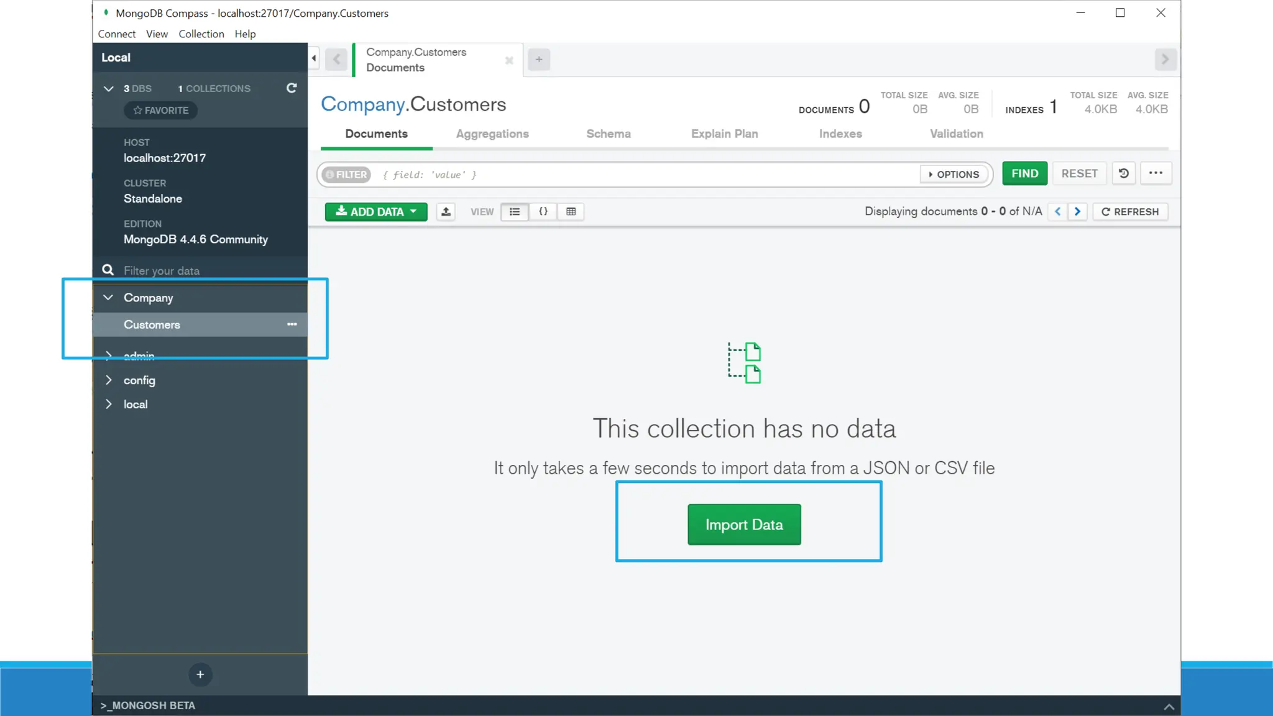Switch to table view
The height and width of the screenshot is (716, 1273).
click(571, 212)
